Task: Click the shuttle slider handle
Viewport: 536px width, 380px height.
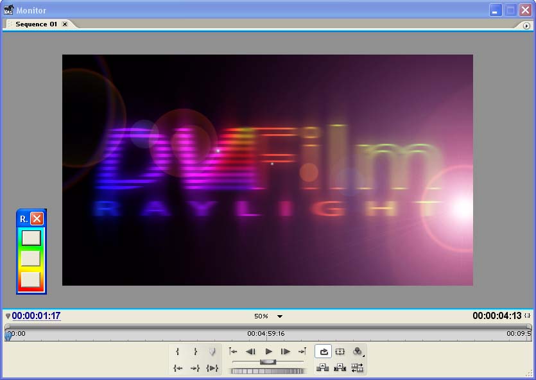Action: (268, 361)
